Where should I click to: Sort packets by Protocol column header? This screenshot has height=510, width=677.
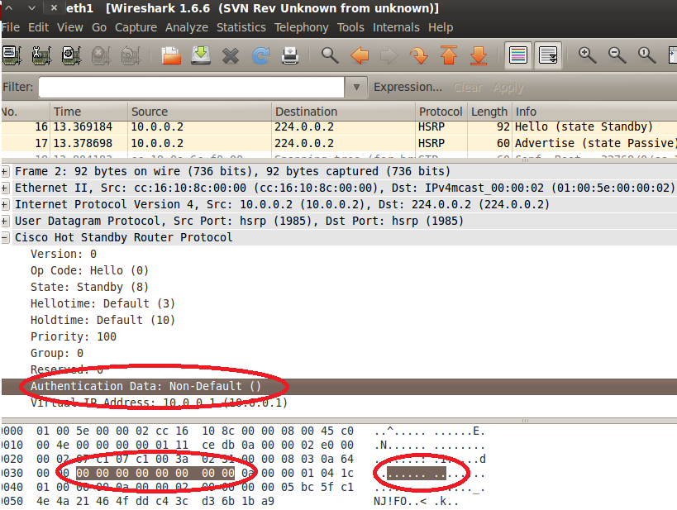point(441,112)
